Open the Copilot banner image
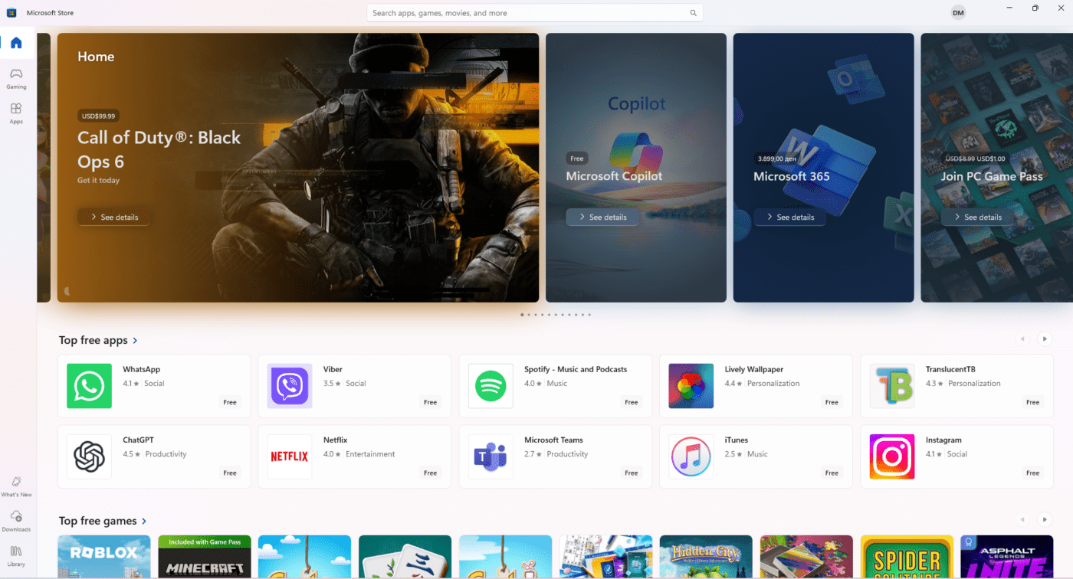The width and height of the screenshot is (1073, 579). pyautogui.click(x=636, y=167)
